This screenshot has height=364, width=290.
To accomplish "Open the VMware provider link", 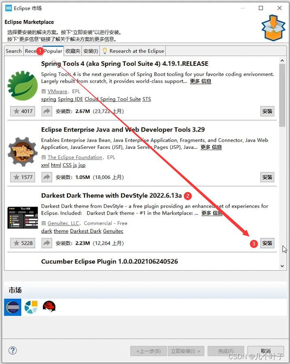I will 57,91.
